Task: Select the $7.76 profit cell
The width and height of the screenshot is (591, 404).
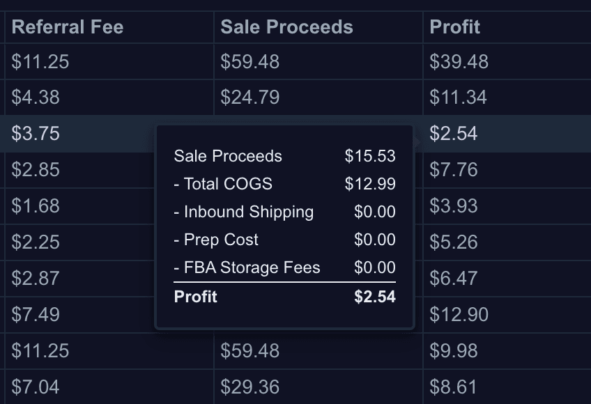Action: coord(507,169)
